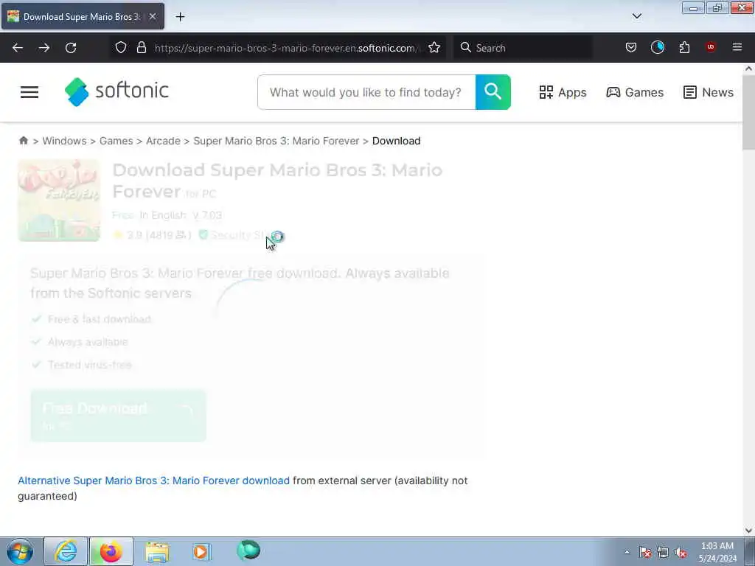Open the Apps section
The image size is (755, 566).
point(563,92)
